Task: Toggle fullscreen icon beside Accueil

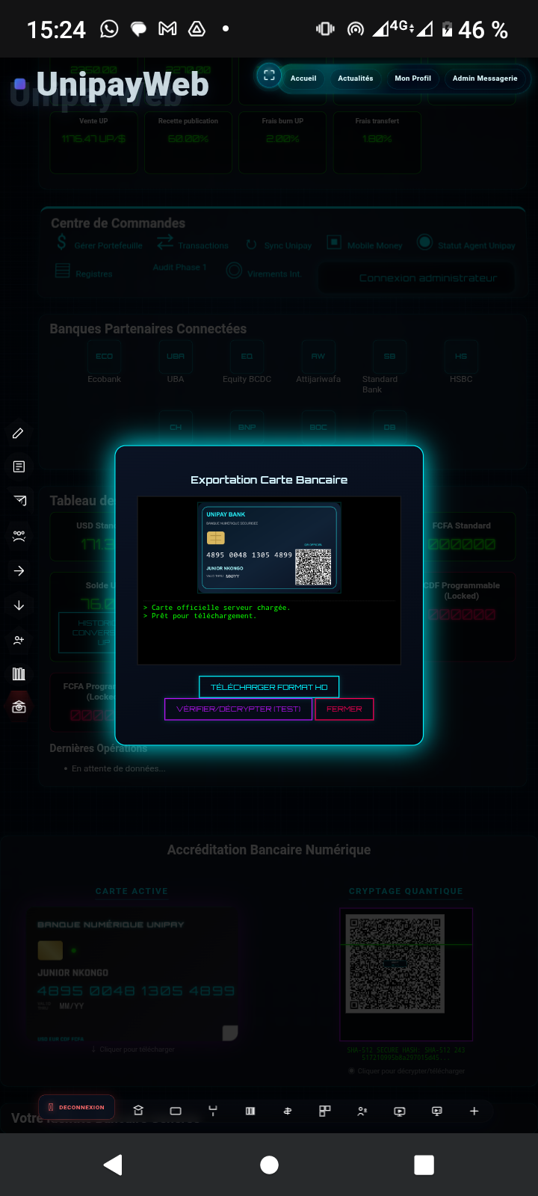Action: (269, 75)
